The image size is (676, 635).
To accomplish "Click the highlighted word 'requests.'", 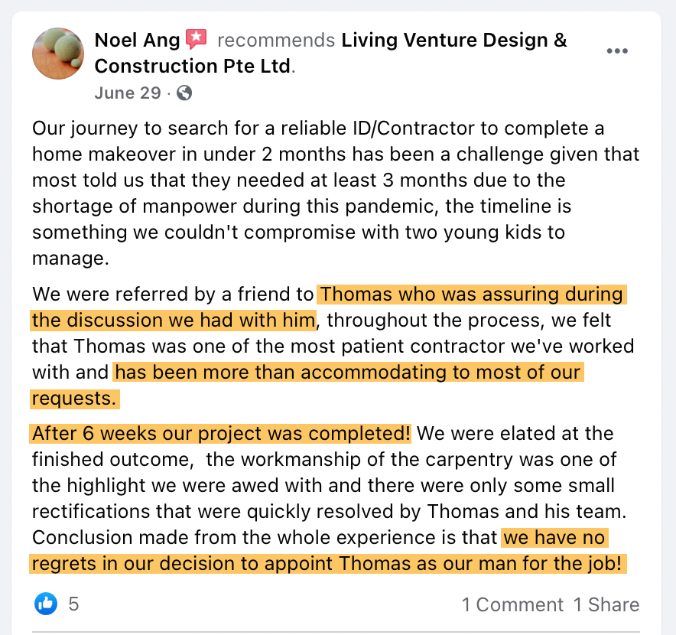I will tap(75, 399).
